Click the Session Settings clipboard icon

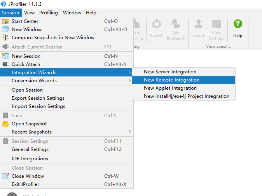click(5, 141)
